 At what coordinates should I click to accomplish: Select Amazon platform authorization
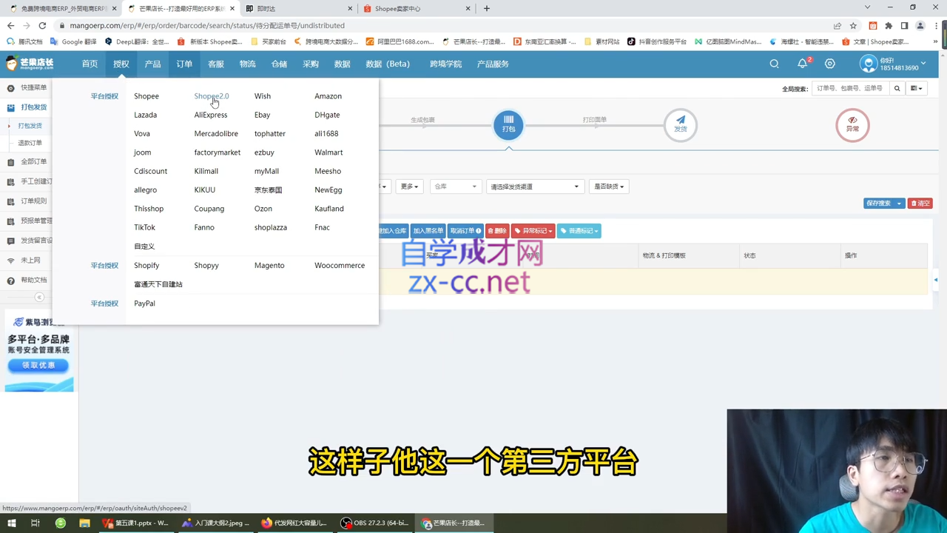[328, 96]
